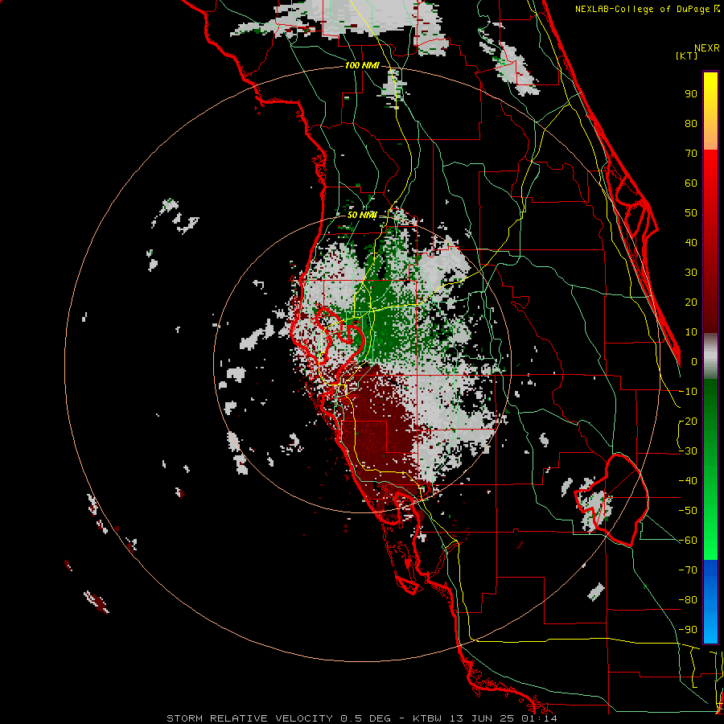Screen dimensions: 724x724
Task: Click the 90 value on velocity scale
Action: (691, 94)
